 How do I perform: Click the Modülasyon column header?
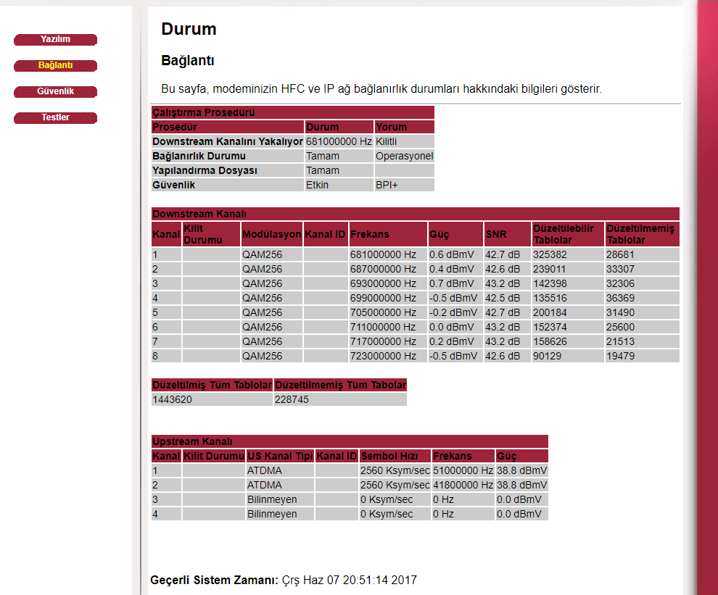click(271, 234)
